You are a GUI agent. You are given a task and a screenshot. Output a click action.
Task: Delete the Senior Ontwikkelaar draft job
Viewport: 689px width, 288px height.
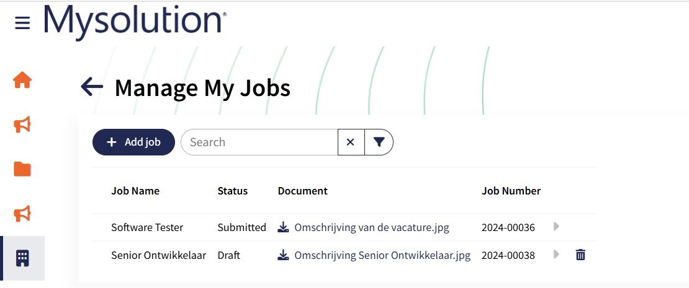pos(580,255)
